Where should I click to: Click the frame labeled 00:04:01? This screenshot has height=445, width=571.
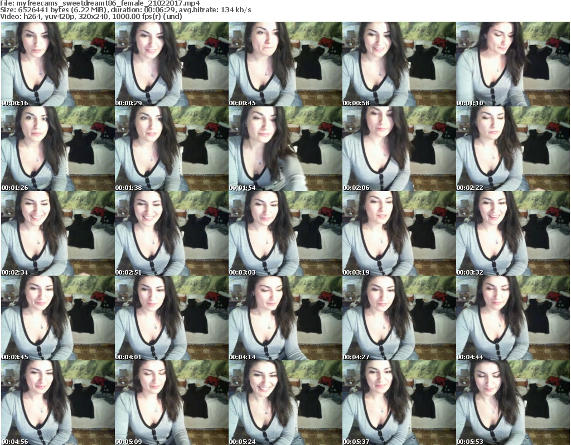pyautogui.click(x=172, y=319)
